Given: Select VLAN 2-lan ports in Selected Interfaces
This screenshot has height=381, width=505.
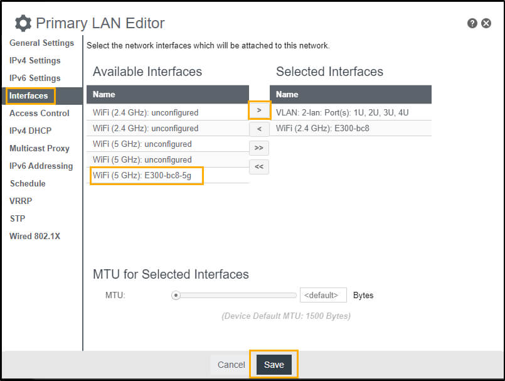Looking at the screenshot, I should click(x=343, y=113).
